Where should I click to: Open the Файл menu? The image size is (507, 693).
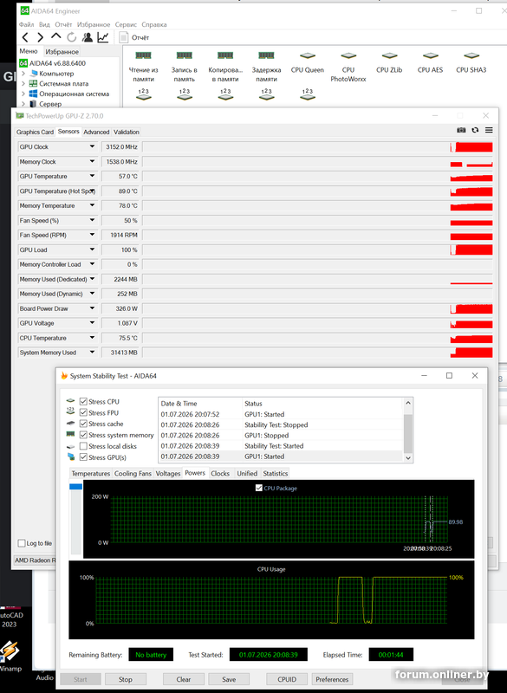26,24
